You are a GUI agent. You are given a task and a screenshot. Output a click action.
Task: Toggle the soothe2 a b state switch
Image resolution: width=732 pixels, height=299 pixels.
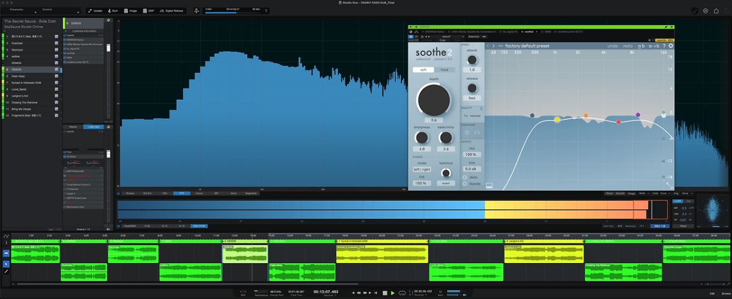tap(641, 46)
